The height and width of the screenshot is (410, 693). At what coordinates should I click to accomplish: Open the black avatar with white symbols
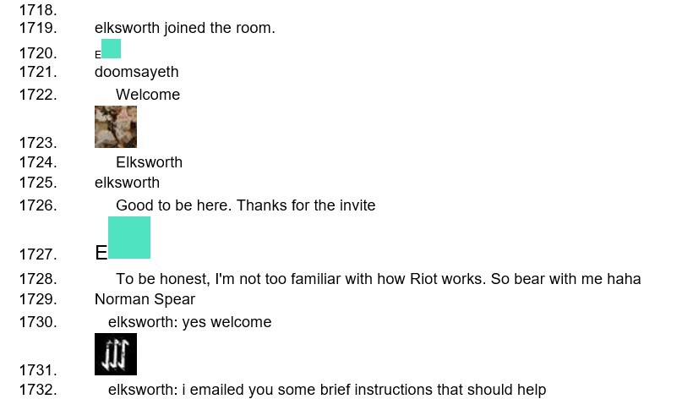point(116,354)
